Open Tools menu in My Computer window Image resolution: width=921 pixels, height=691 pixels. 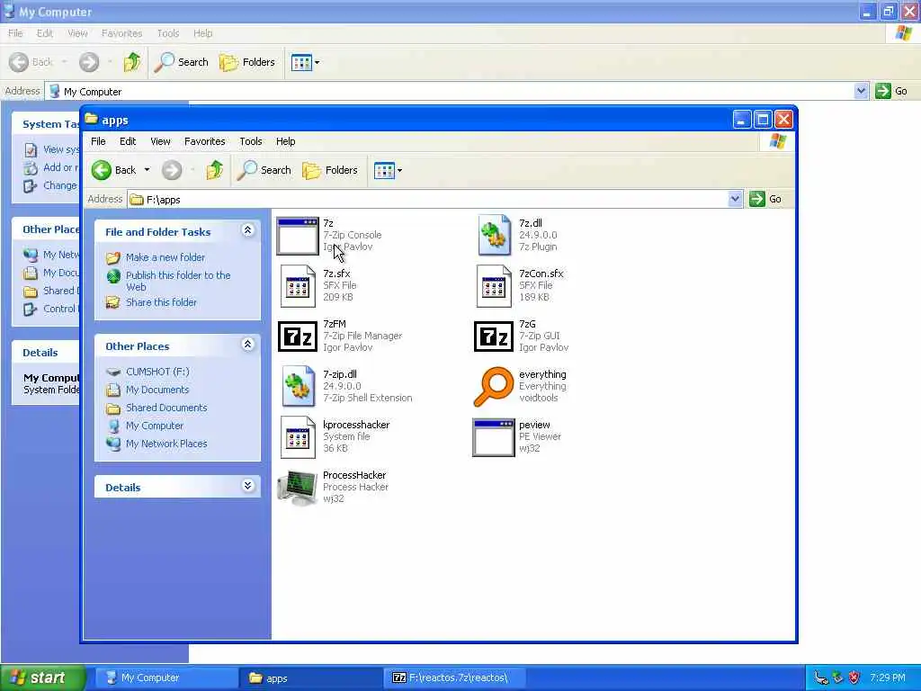click(168, 33)
